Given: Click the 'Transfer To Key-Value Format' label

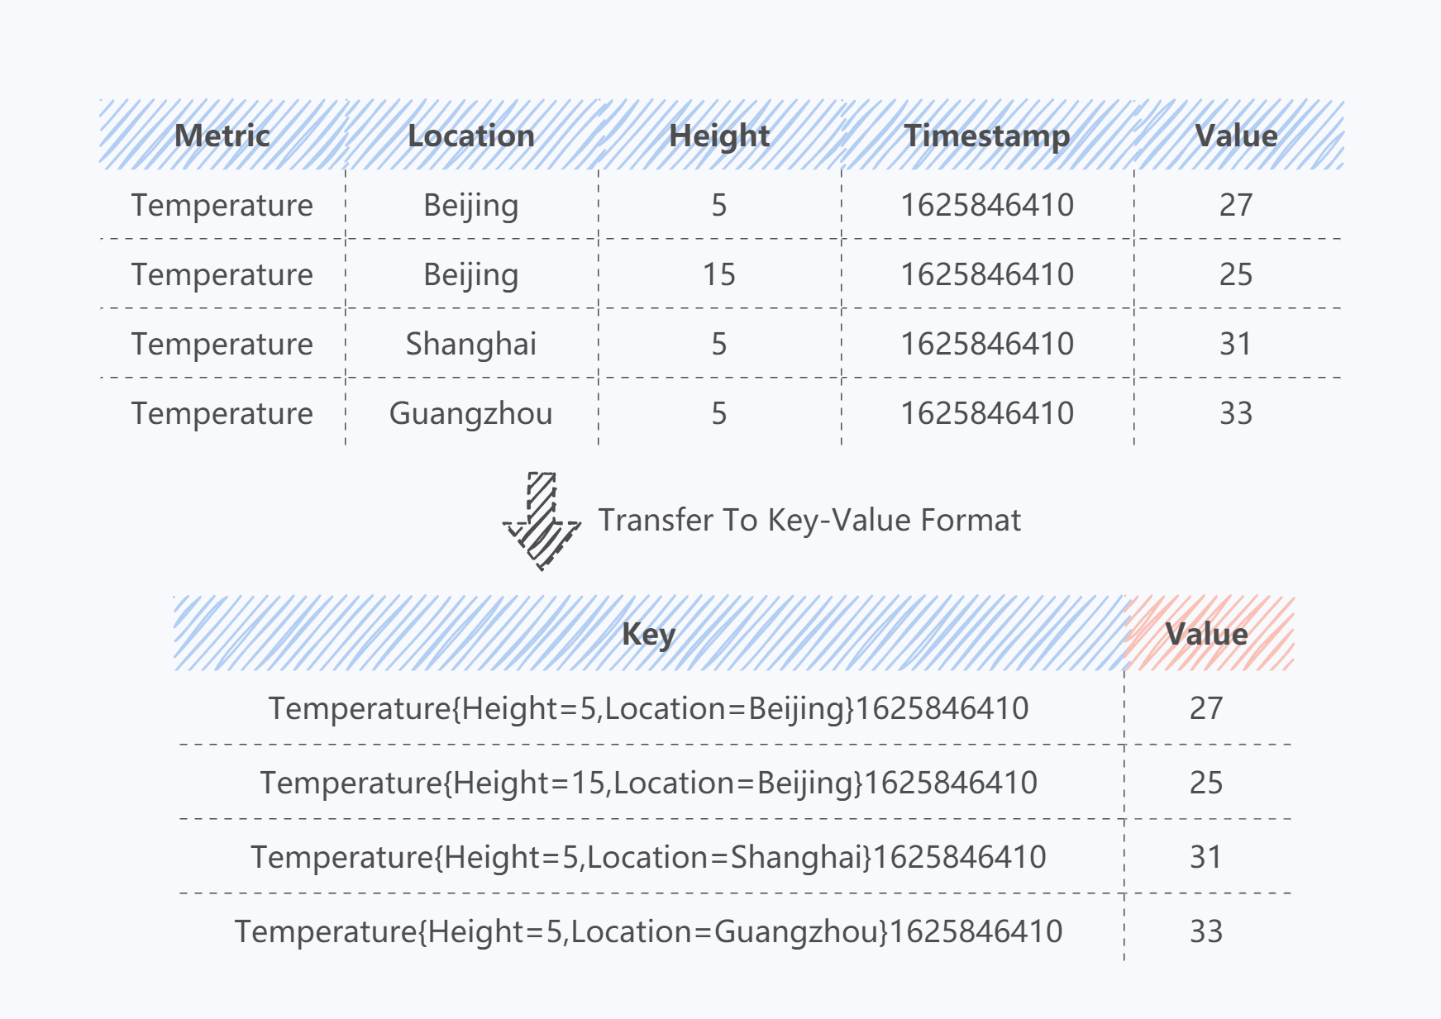Looking at the screenshot, I should point(809,520).
